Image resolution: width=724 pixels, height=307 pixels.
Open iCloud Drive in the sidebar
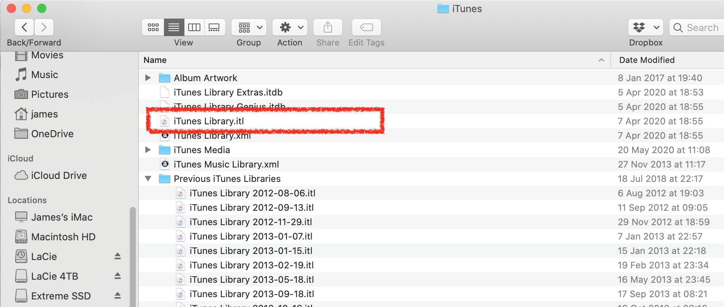tap(51, 175)
